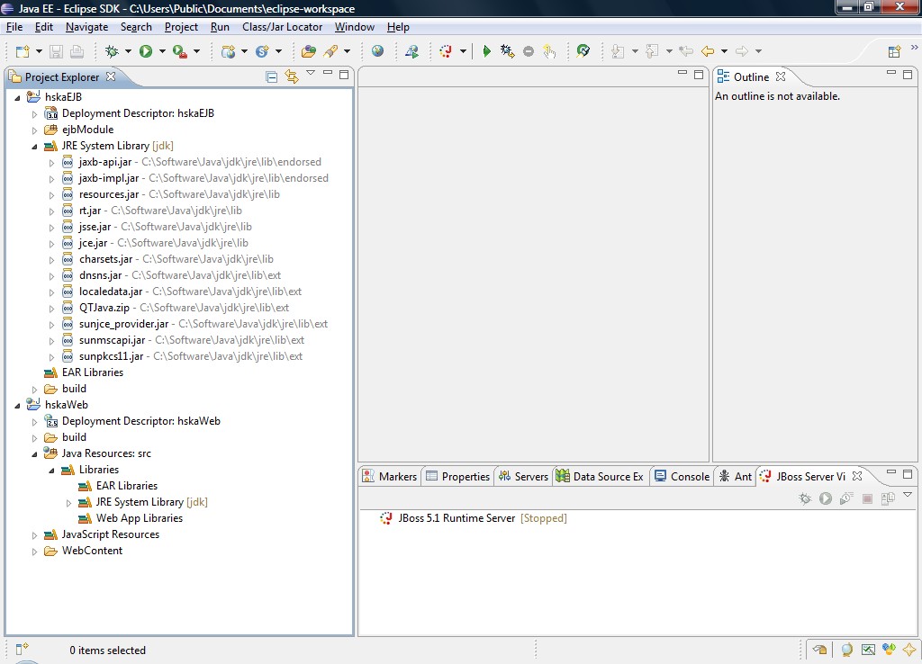922x664 pixels.
Task: Expand rt.jar in the library list
Action: pos(51,211)
